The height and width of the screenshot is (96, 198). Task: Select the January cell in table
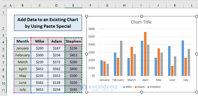23,48
